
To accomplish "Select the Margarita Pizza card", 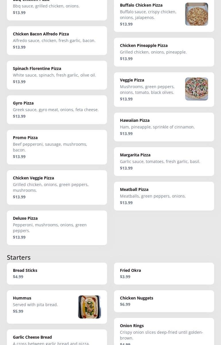I will click(x=164, y=162).
